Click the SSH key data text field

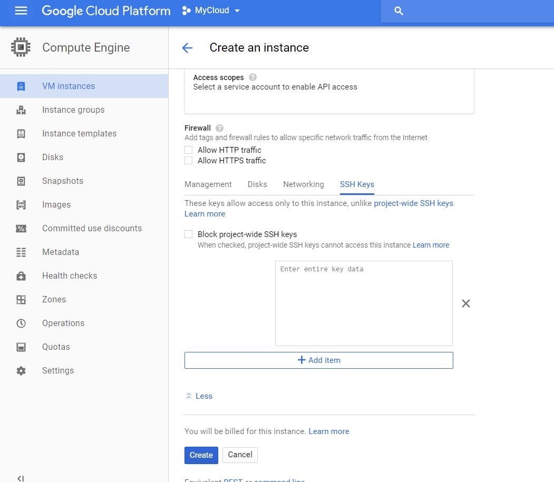click(x=364, y=303)
